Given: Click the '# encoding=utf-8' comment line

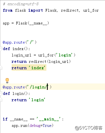Looking at the screenshot, I should click(21, 4).
